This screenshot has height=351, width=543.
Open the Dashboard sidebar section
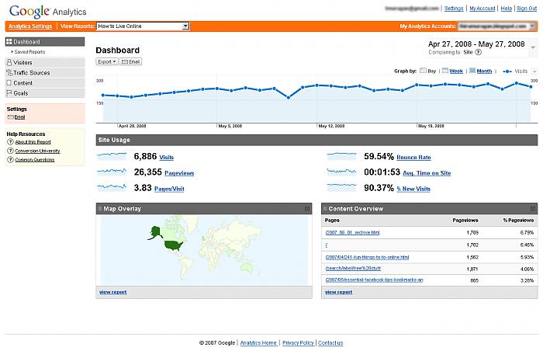click(45, 42)
